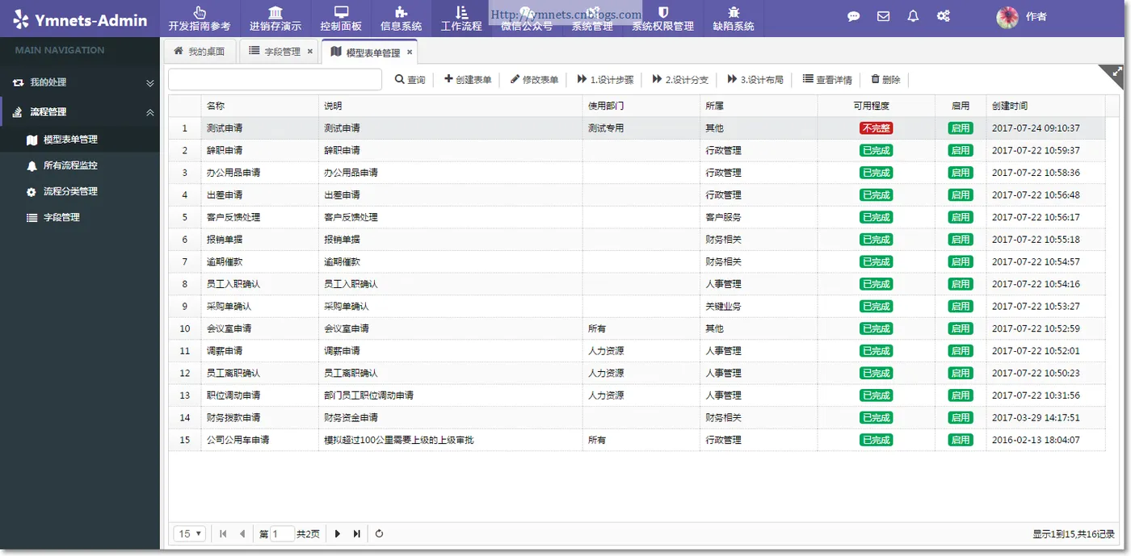Open the settings gears icon in header
Image resolution: width=1131 pixels, height=556 pixels.
pyautogui.click(x=943, y=16)
